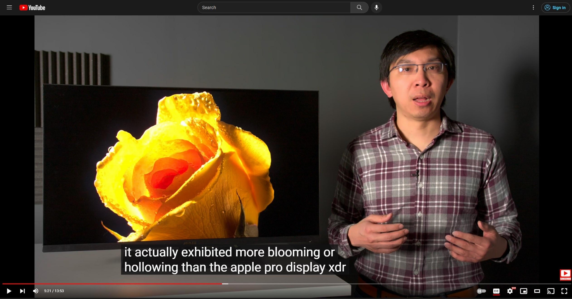Screen dimensions: 572x299
Task: Sign in to YouTube
Action: [555, 8]
